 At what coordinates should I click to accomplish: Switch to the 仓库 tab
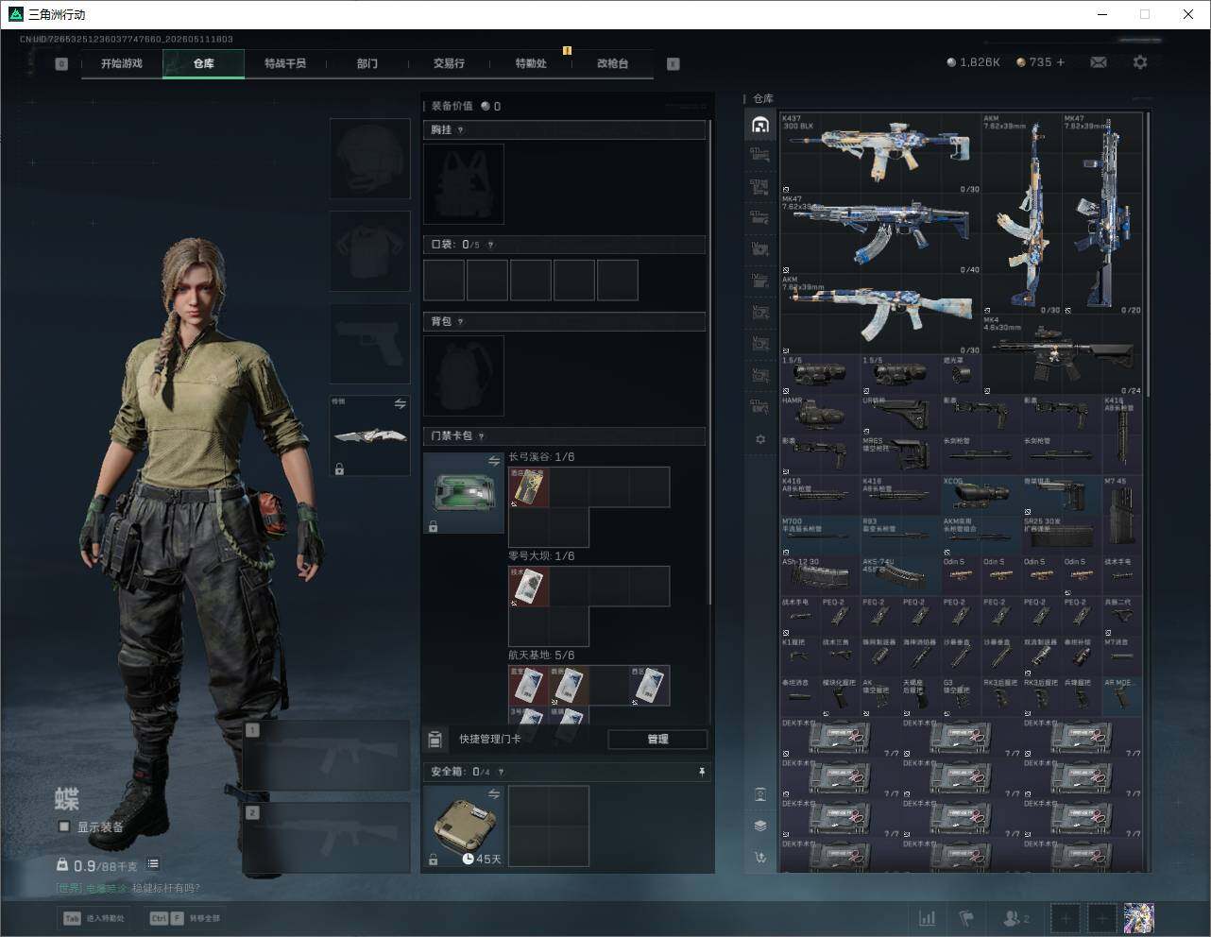coord(204,63)
